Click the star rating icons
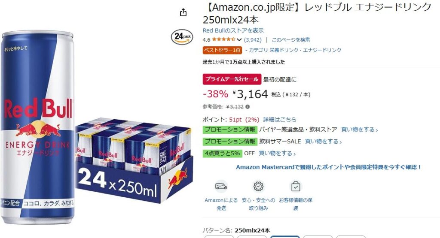This screenshot has height=238, width=440. click(223, 39)
